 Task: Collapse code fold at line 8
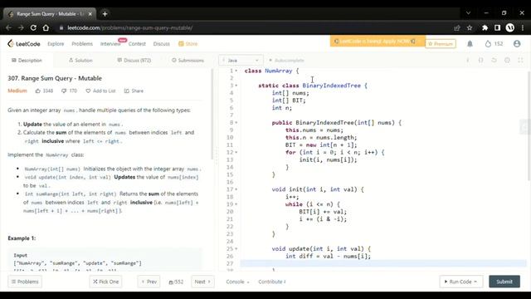click(x=236, y=122)
